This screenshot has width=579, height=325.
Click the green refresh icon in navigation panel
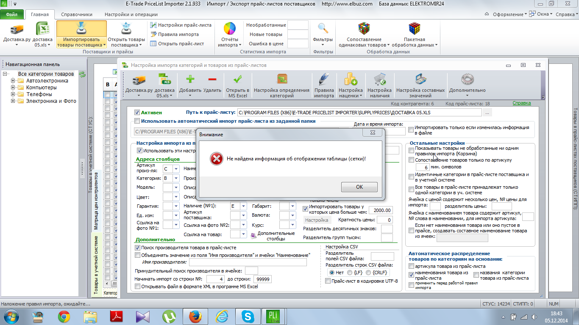click(x=83, y=74)
